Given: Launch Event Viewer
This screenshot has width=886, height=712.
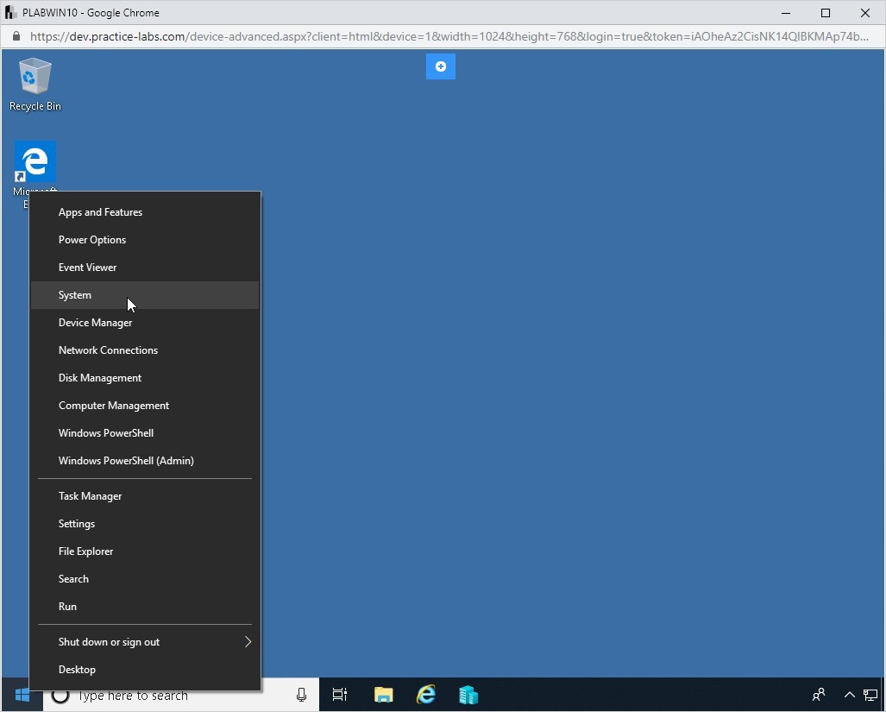Looking at the screenshot, I should click(145, 268).
